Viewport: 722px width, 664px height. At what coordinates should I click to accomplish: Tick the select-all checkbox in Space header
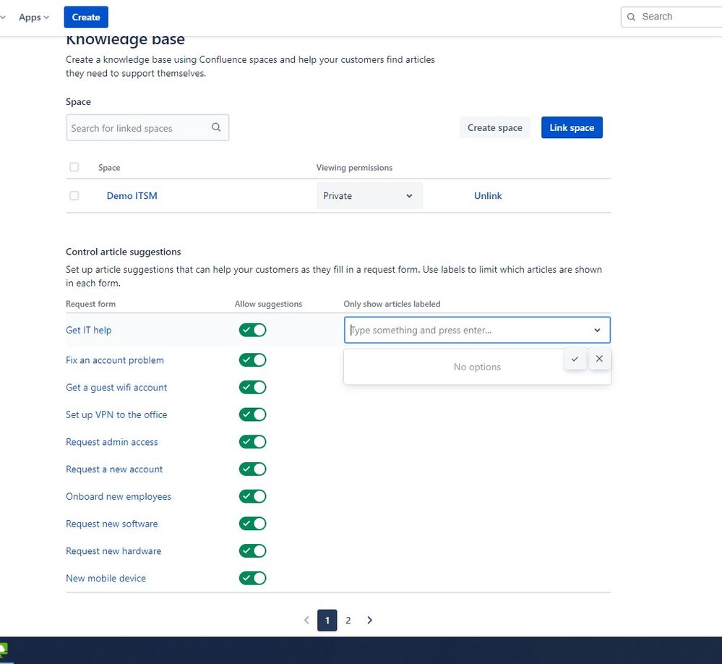tap(74, 167)
